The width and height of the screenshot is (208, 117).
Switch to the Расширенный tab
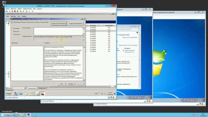click(x=32, y=88)
